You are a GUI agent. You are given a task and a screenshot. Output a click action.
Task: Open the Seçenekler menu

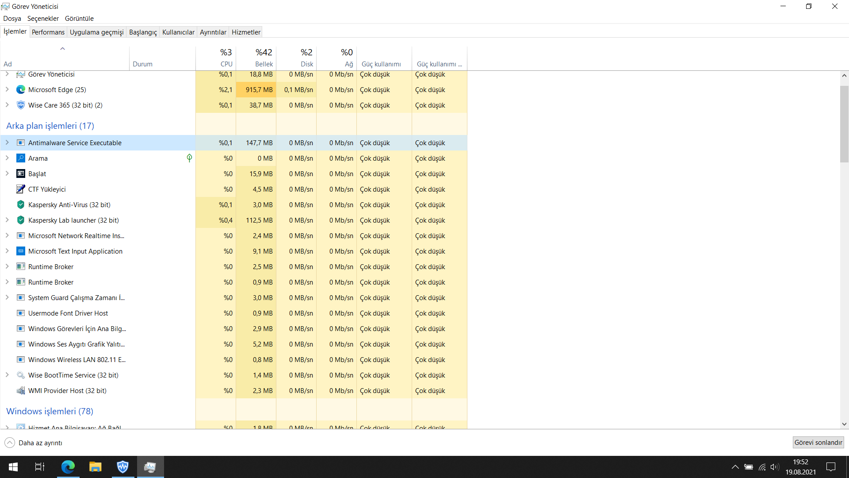point(43,19)
